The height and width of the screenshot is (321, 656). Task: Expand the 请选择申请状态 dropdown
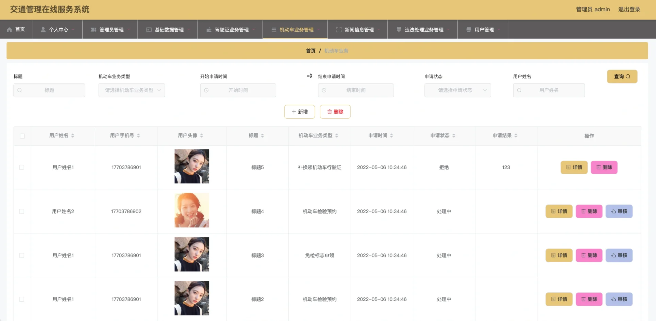(x=457, y=90)
